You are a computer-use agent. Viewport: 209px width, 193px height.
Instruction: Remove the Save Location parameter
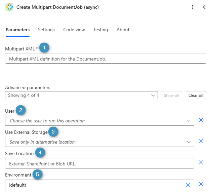tap(201, 163)
